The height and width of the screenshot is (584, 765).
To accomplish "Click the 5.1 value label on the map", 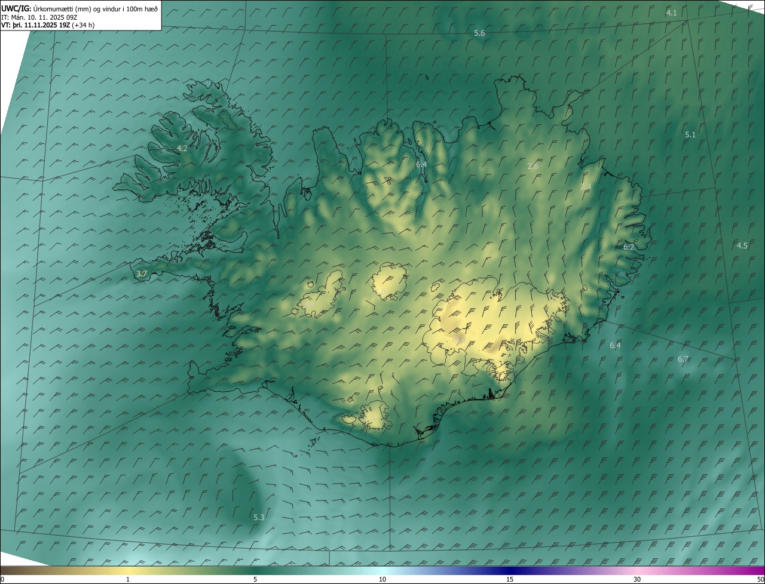I will click(x=690, y=135).
